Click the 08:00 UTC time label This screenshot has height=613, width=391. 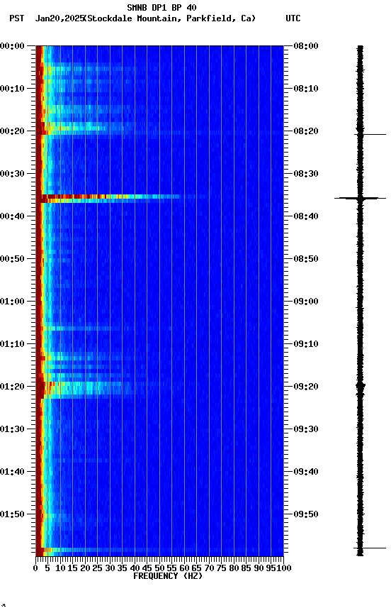click(x=306, y=46)
